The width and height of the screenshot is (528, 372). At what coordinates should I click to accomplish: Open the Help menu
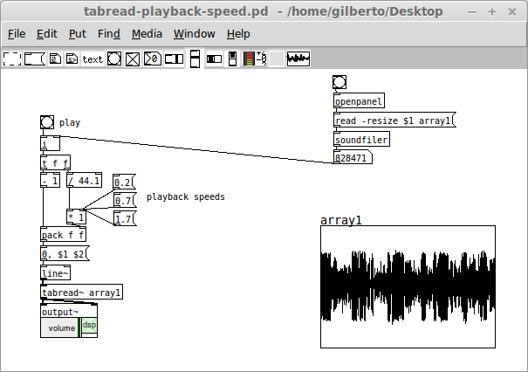click(x=237, y=34)
